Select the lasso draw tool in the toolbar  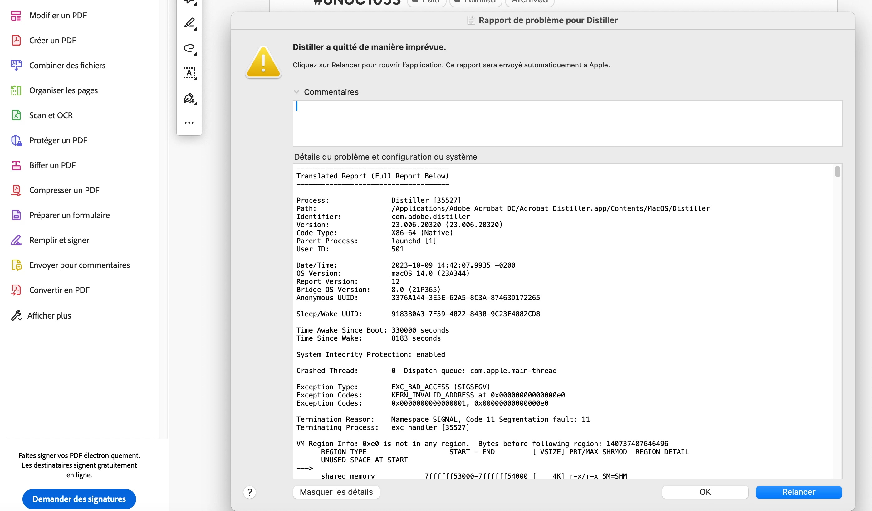point(189,48)
